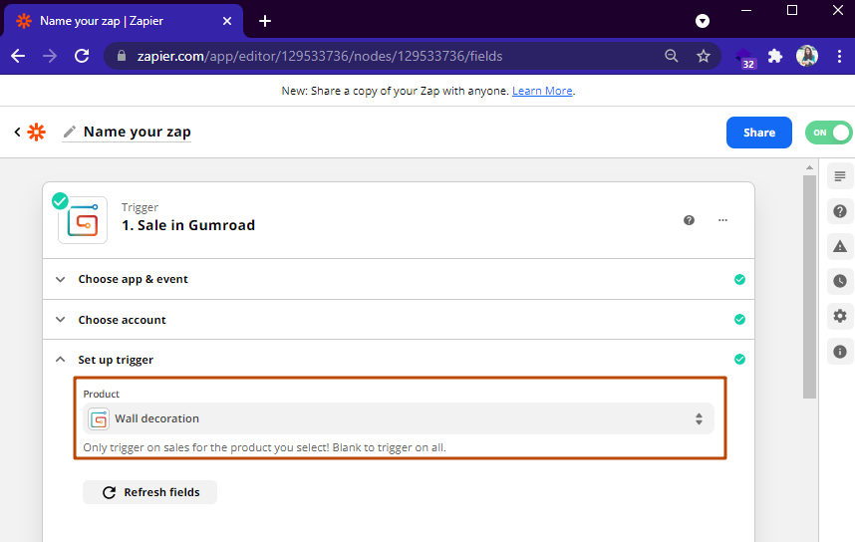Click the Choose app & event green checkmark

tap(739, 279)
